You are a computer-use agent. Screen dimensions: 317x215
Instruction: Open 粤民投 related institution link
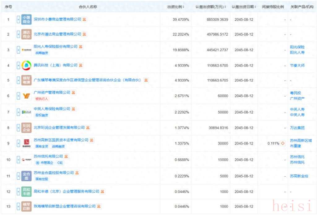pos(295,93)
